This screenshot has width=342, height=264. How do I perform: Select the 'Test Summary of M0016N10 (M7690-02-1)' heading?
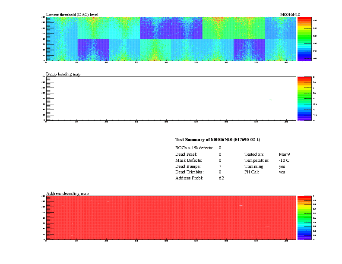click(218, 140)
